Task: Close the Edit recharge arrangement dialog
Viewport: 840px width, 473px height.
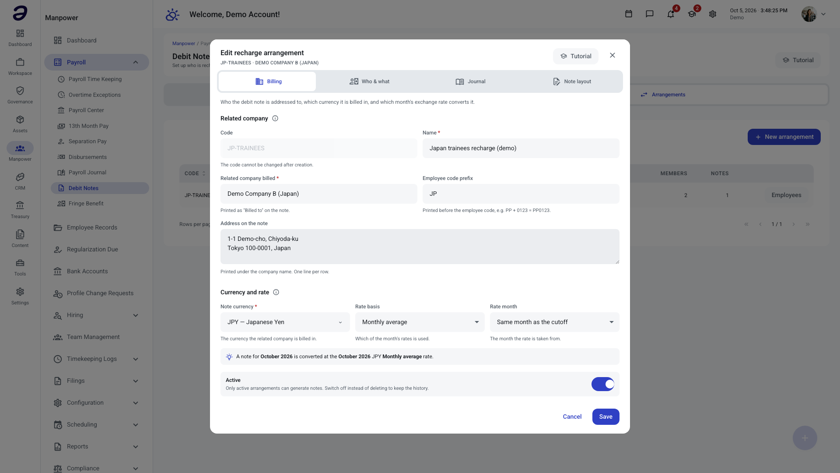Action: pos(612,55)
